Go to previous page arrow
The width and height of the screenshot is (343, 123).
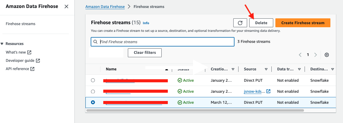300,55
